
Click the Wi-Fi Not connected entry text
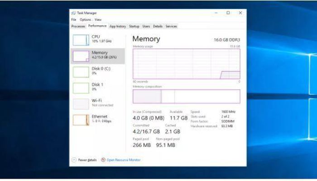click(x=102, y=102)
